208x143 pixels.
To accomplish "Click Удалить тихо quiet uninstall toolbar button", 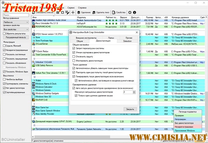I will tap(100, 12).
